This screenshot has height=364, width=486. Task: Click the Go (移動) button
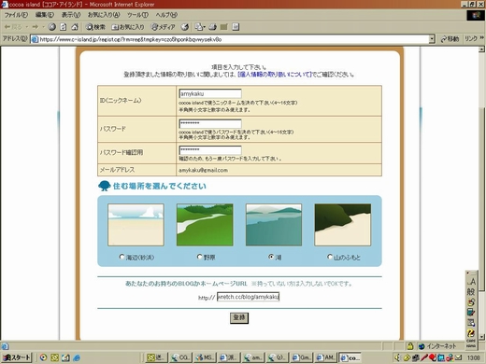pyautogui.click(x=450, y=39)
